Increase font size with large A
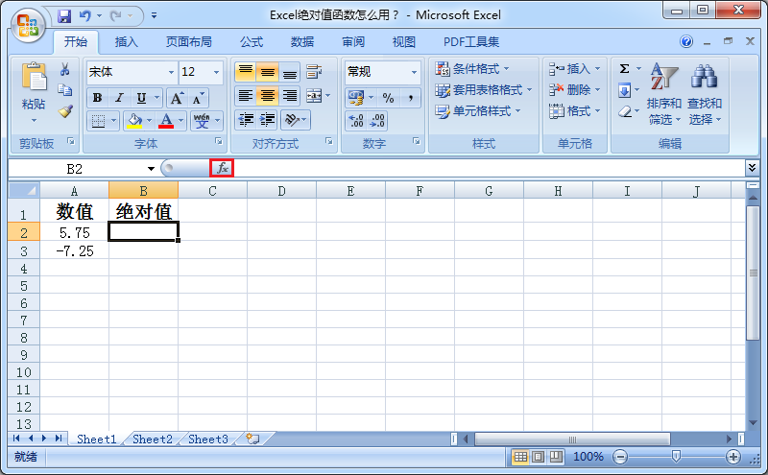 coord(177,98)
